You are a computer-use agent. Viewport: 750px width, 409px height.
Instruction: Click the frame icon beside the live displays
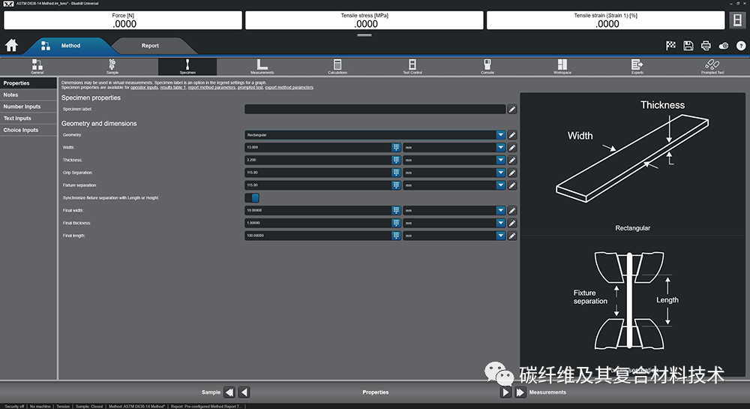point(737,20)
